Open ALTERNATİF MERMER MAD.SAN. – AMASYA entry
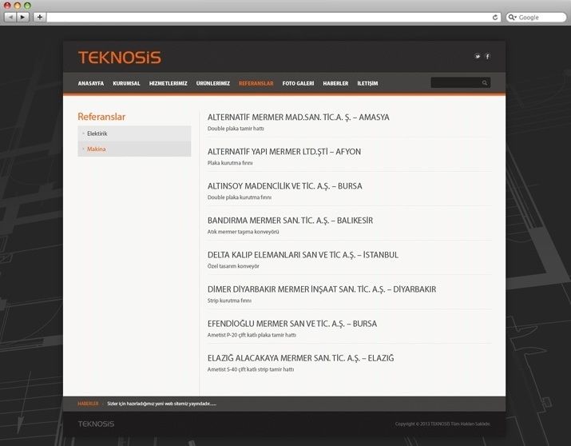Image resolution: width=571 pixels, height=446 pixels. tap(298, 117)
